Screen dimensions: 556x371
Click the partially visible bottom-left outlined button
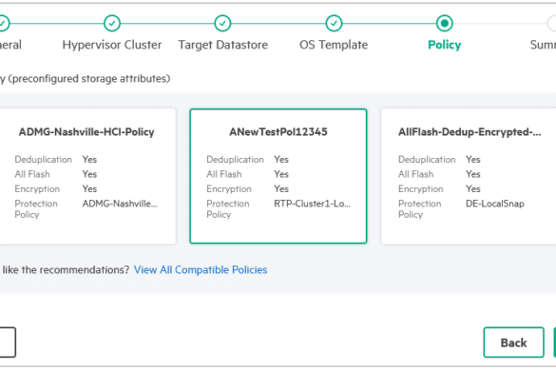(x=7, y=342)
